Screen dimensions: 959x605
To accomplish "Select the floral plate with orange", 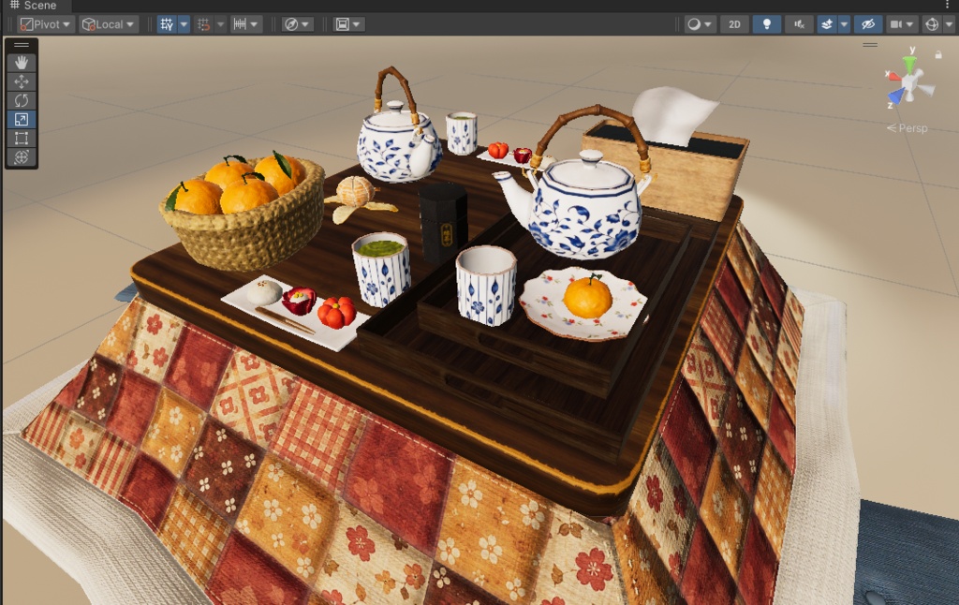I will click(583, 302).
